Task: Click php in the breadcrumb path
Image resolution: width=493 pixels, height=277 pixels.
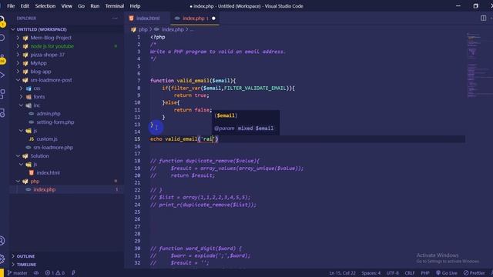Action: point(143,29)
